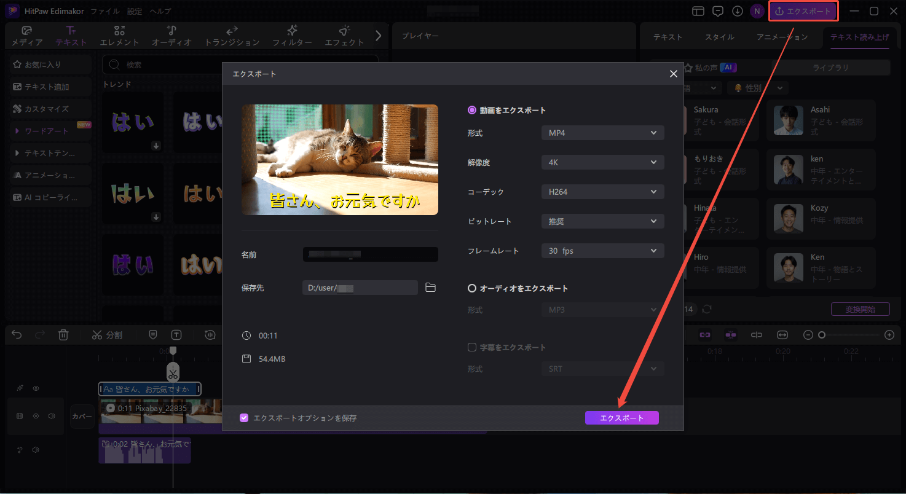
Task: Toggle the purple link-clips icon in timeline toolbar
Action: click(x=705, y=335)
